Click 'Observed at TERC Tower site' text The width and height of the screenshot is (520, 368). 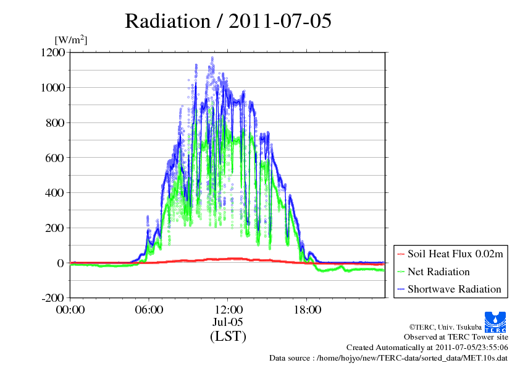456,337
